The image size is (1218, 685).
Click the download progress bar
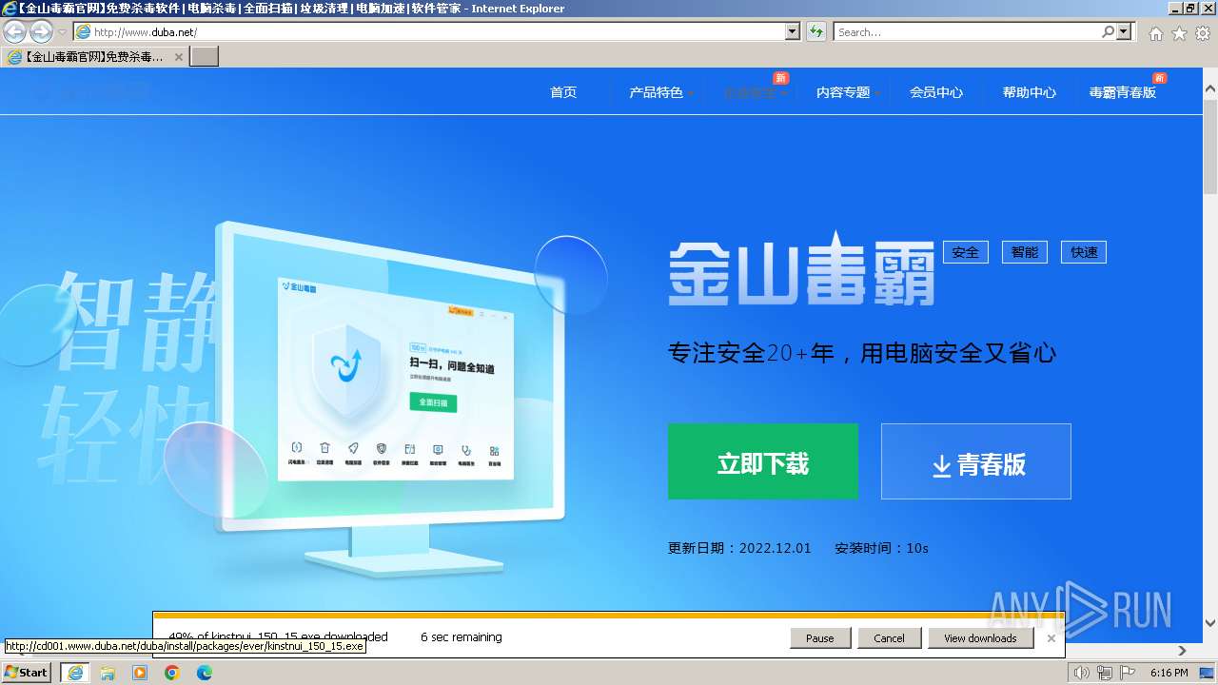click(609, 616)
